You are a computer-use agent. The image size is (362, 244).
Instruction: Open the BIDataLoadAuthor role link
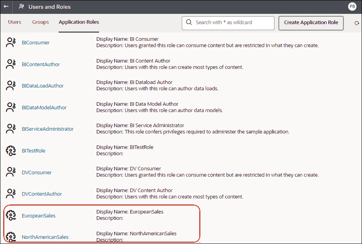(43, 86)
